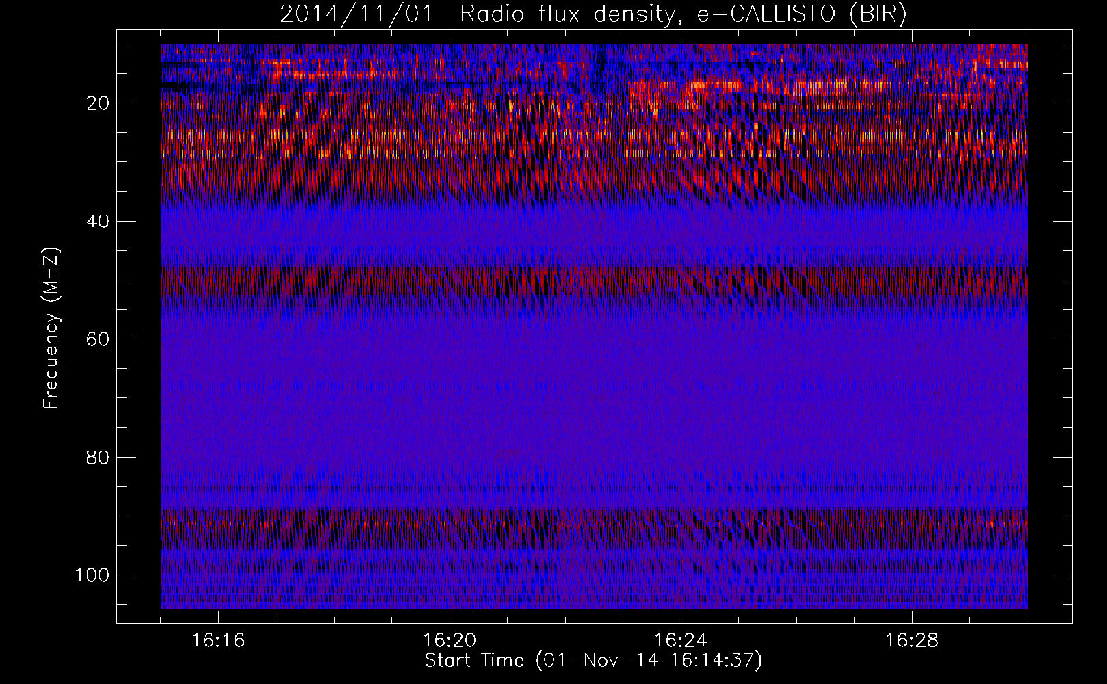The height and width of the screenshot is (684, 1107).
Task: Click the 80 MHz frequency tick label
Action: pyautogui.click(x=98, y=457)
